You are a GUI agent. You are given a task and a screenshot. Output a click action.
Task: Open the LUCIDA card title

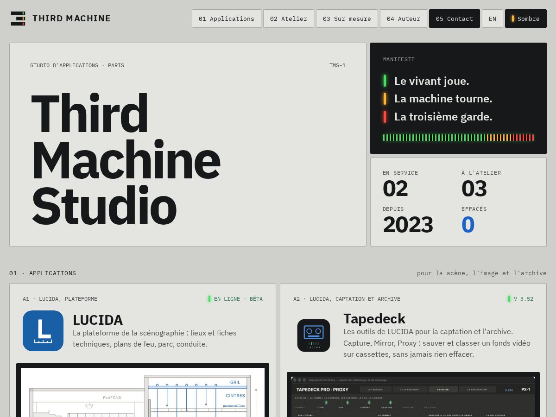pos(98,320)
